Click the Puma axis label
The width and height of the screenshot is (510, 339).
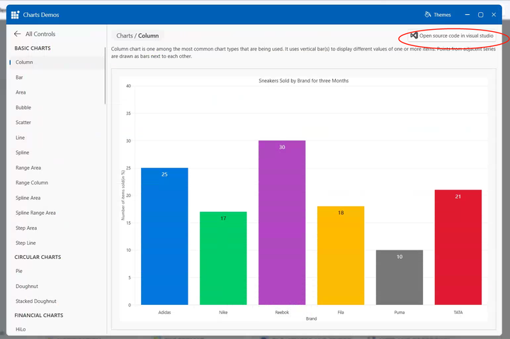point(399,312)
